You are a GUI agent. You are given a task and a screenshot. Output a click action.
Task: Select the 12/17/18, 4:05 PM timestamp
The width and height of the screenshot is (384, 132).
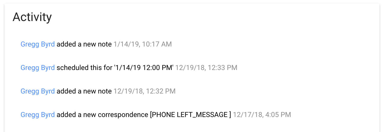(x=262, y=115)
